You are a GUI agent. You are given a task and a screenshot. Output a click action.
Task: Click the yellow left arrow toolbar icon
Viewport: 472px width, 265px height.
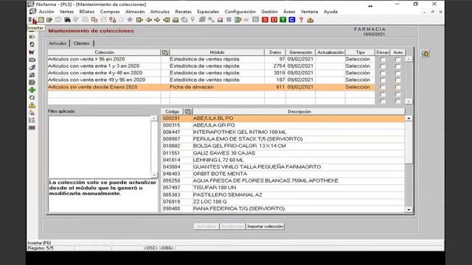point(149,20)
